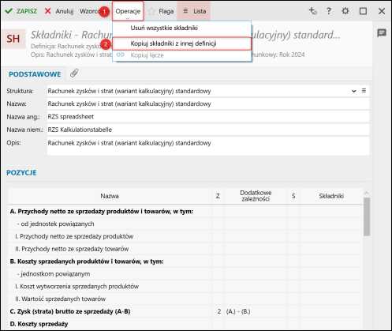
Task: Open settings gear icon in toolbar
Action: [x=345, y=11]
